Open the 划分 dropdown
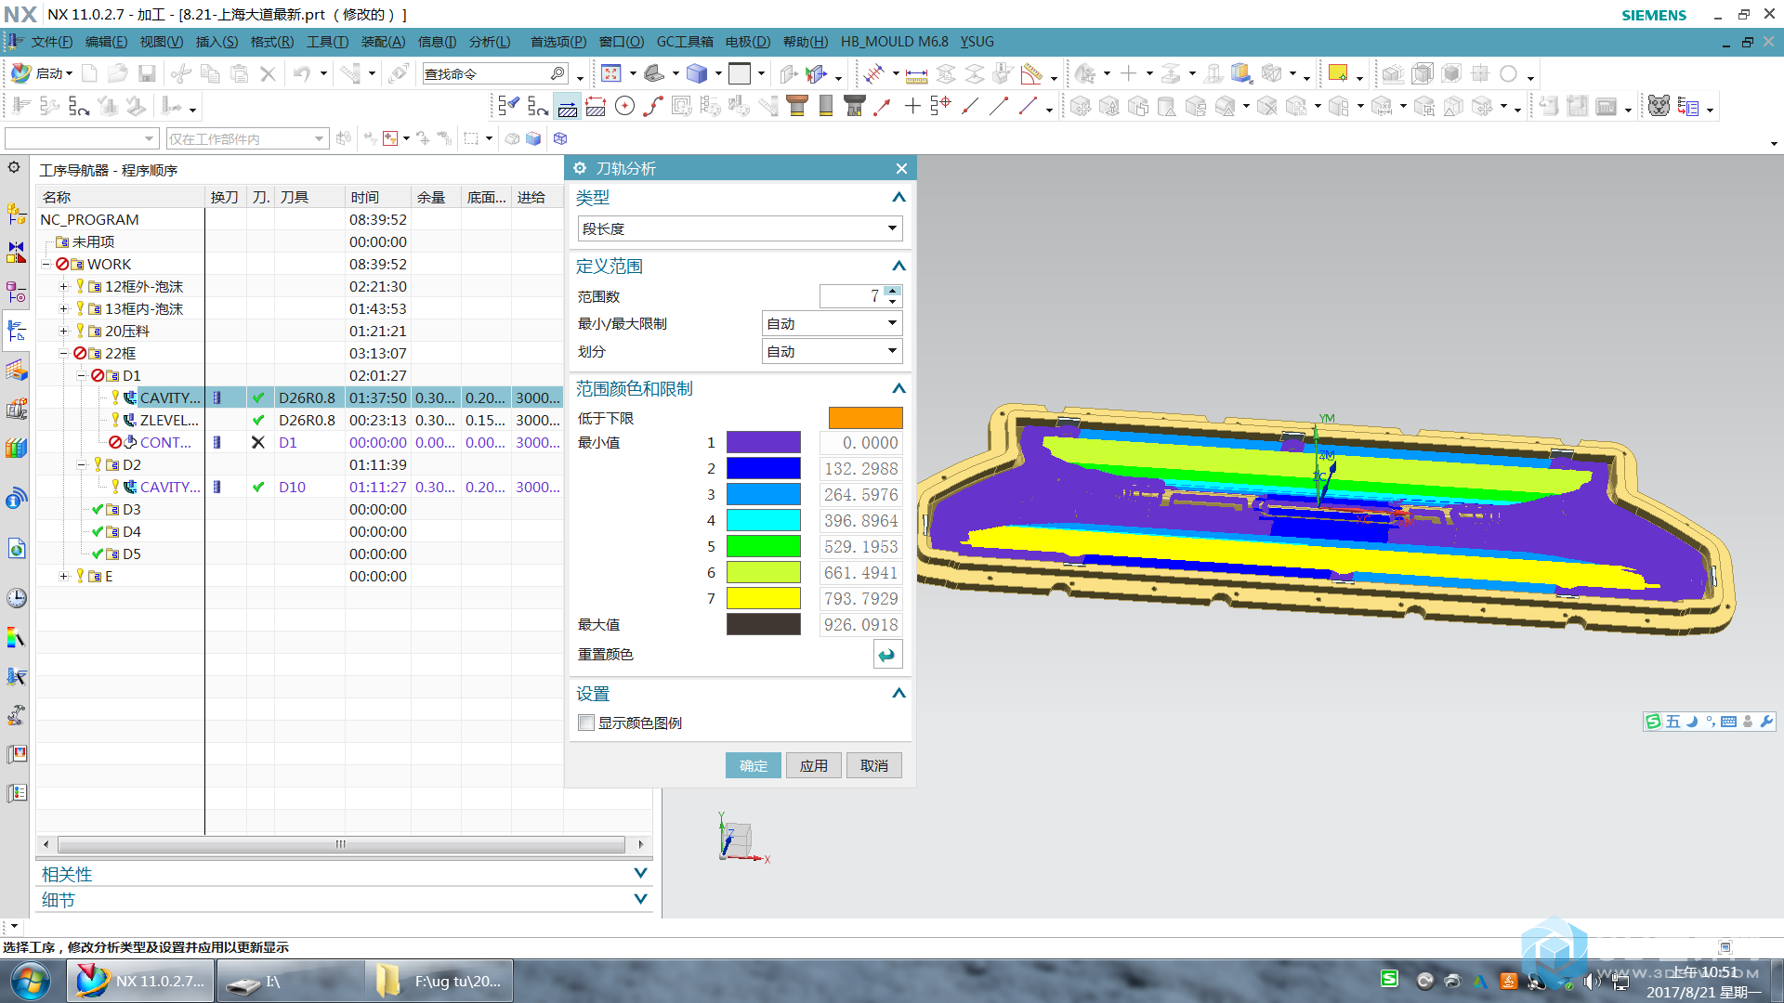Viewport: 1784px width, 1003px height. [832, 351]
